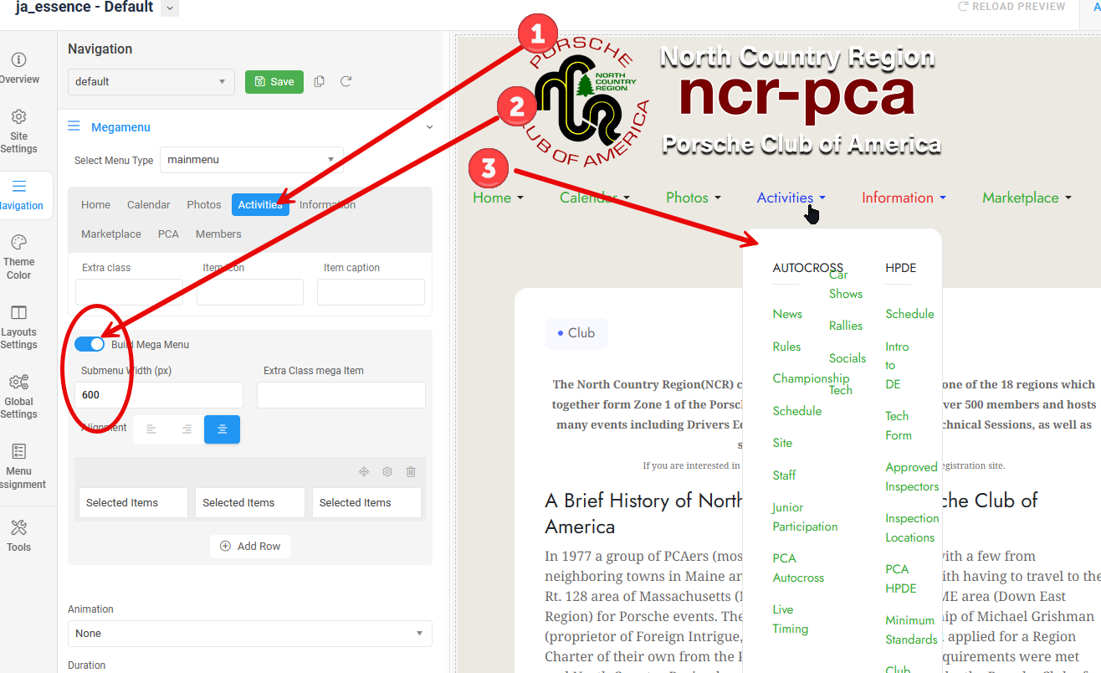The height and width of the screenshot is (673, 1101).
Task: Select the Home menu item tab
Action: pos(96,204)
